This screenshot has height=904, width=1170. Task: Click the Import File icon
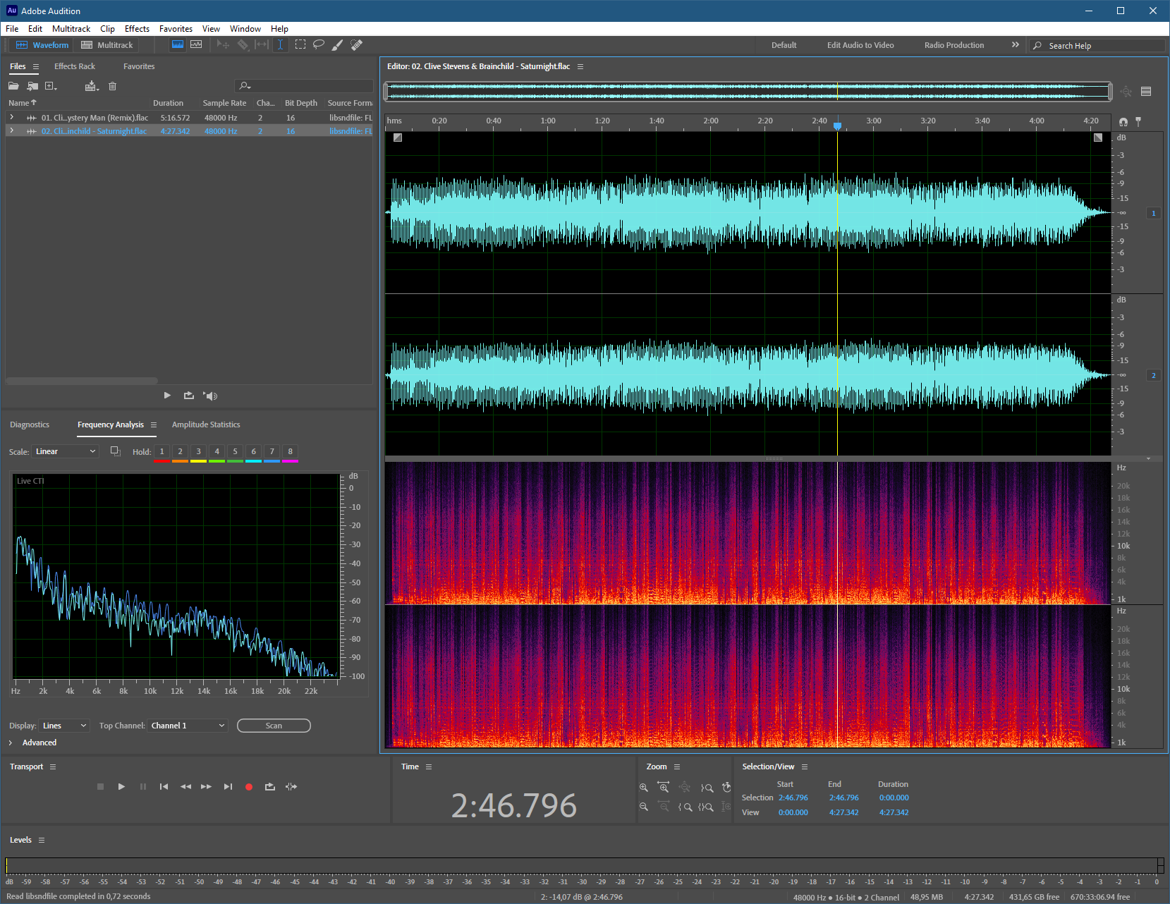(32, 86)
